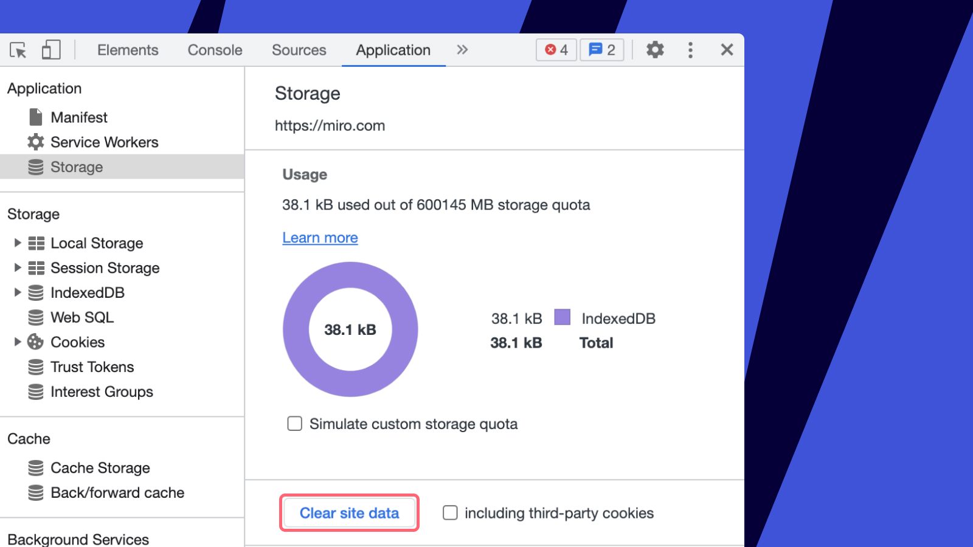Open the three-dot customize menu
This screenshot has height=547, width=973.
[690, 50]
